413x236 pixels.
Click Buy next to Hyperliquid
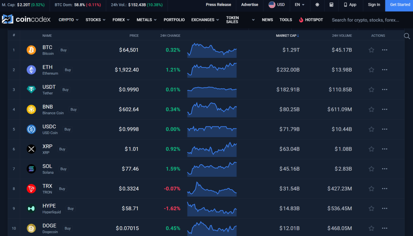[71, 209]
